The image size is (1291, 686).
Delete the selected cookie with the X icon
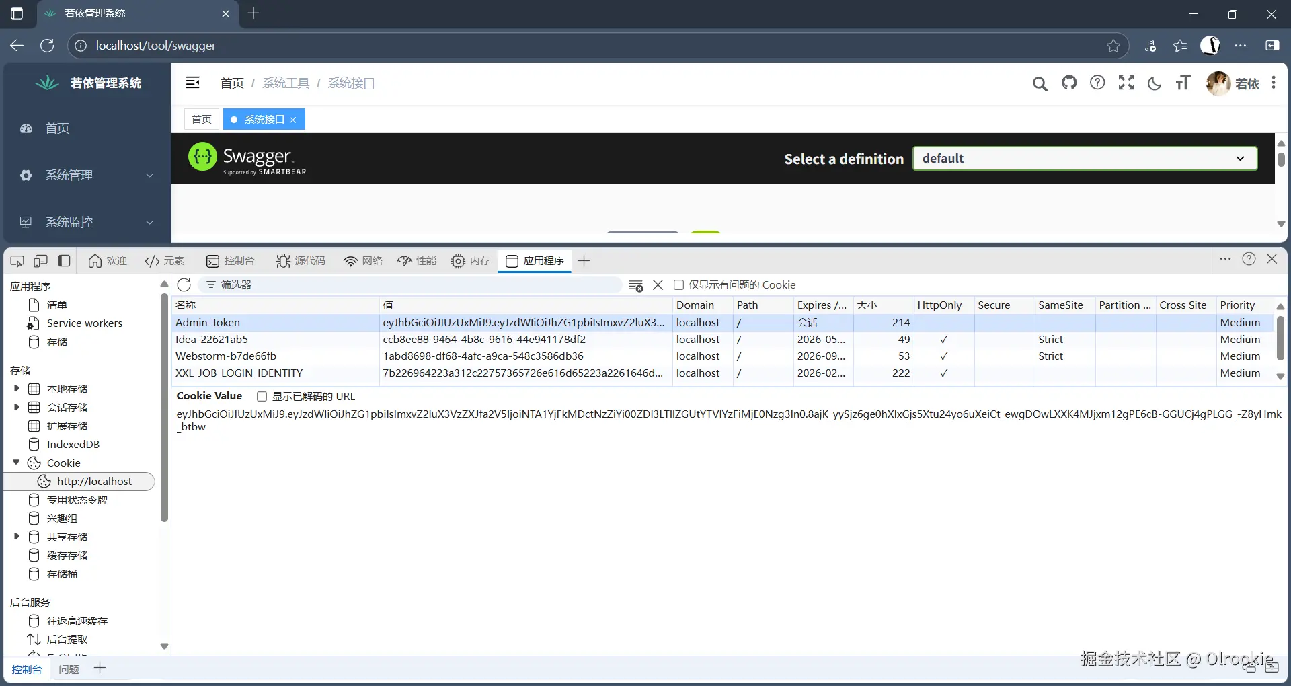click(x=658, y=285)
